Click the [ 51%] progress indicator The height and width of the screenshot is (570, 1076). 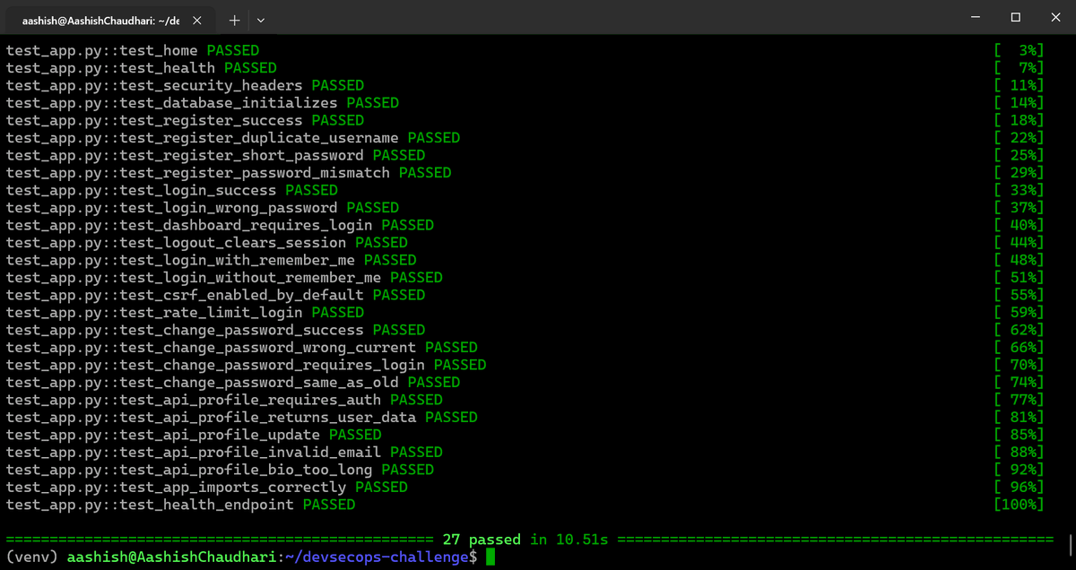(x=1020, y=278)
